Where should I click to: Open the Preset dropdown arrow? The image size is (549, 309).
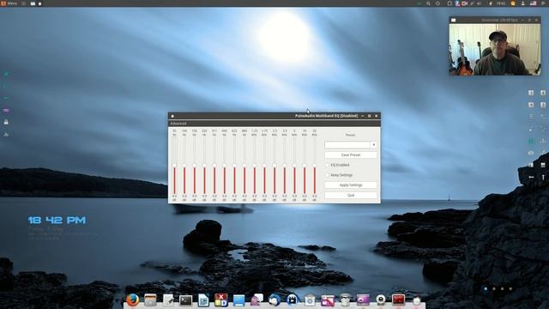click(x=374, y=145)
